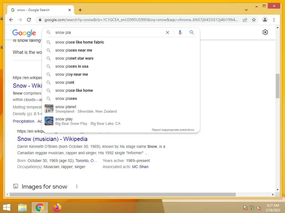Click the horizontal scrollbar thumb
This screenshot has height=213, width=285.
tap(123, 194)
